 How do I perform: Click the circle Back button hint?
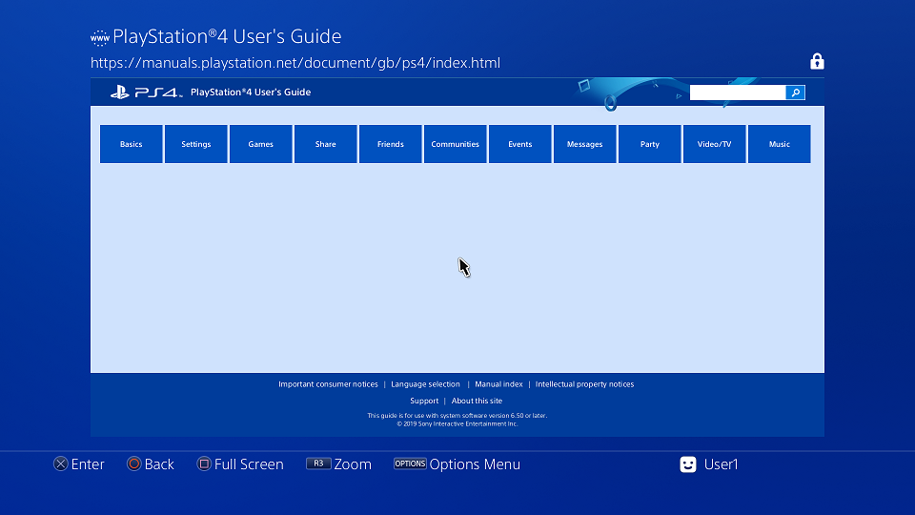[151, 464]
